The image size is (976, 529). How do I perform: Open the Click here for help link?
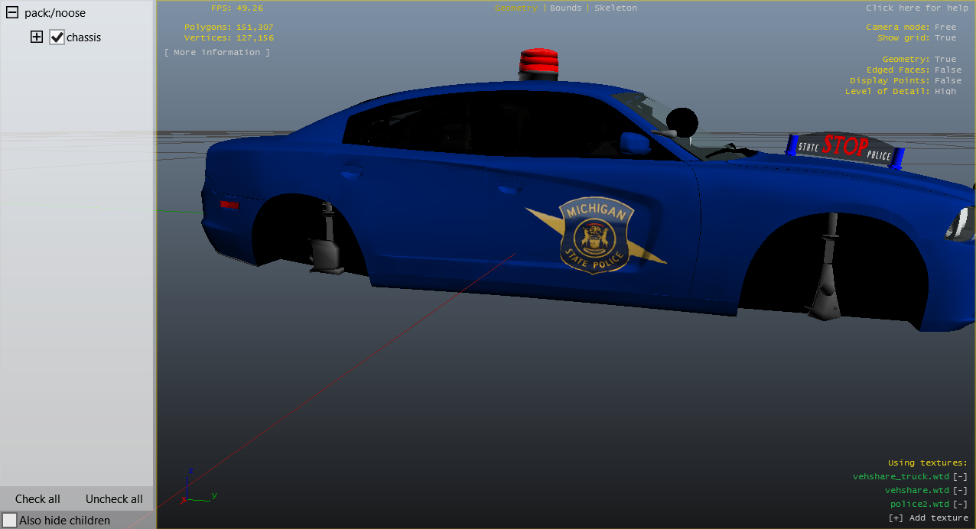click(x=916, y=8)
